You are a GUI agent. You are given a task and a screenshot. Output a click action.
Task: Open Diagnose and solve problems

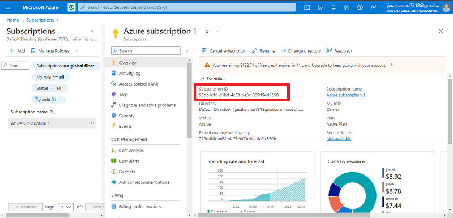148,105
